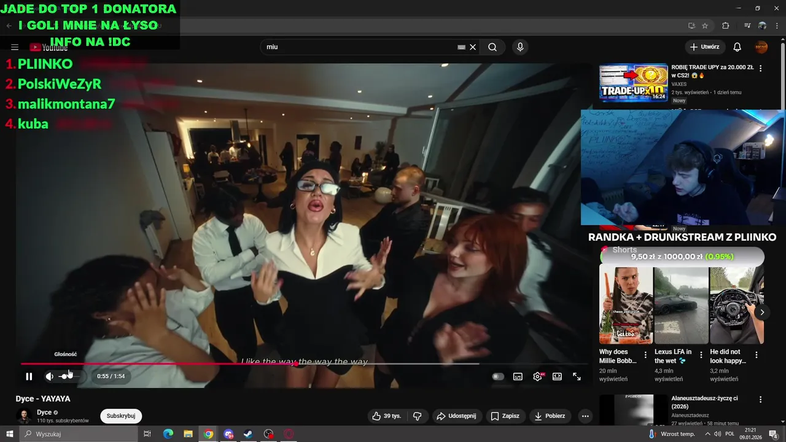
Task: Open the Chrome profile avatar
Action: (x=762, y=26)
